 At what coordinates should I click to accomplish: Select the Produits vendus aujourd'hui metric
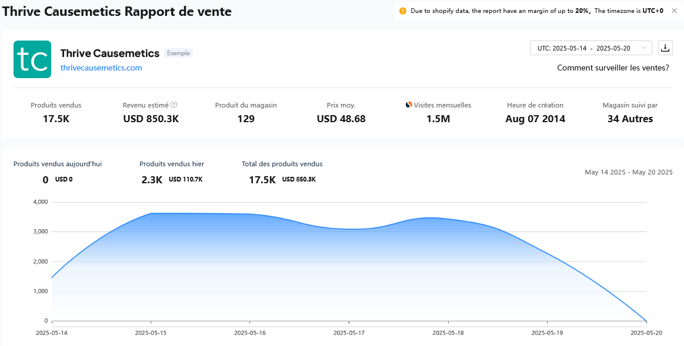57,172
